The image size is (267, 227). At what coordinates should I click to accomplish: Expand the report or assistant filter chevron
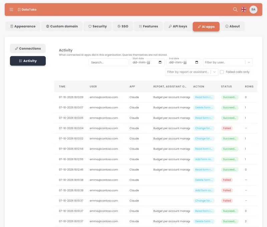pyautogui.click(x=214, y=72)
